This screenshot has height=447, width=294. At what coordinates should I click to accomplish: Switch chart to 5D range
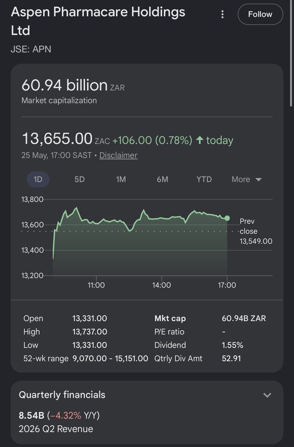pyautogui.click(x=79, y=179)
